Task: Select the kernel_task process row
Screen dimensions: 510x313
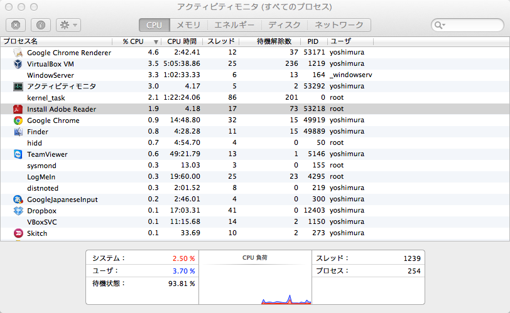Action: click(255, 98)
